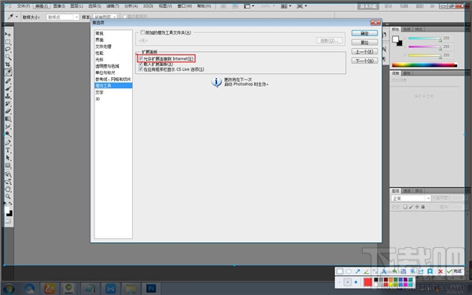The width and height of the screenshot is (472, 295).
Task: Click the 确定 button in preferences dialog
Action: point(364,33)
